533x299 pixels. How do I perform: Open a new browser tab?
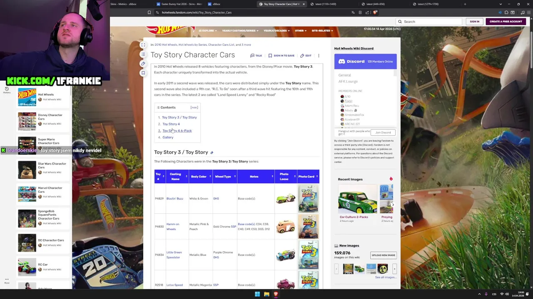465,4
